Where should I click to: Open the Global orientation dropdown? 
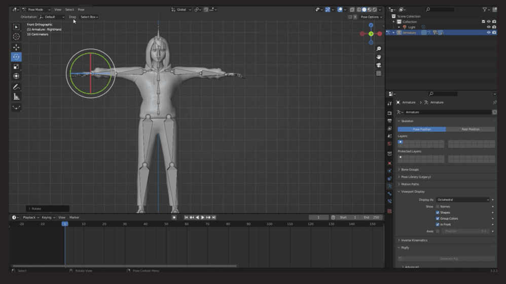tap(181, 10)
